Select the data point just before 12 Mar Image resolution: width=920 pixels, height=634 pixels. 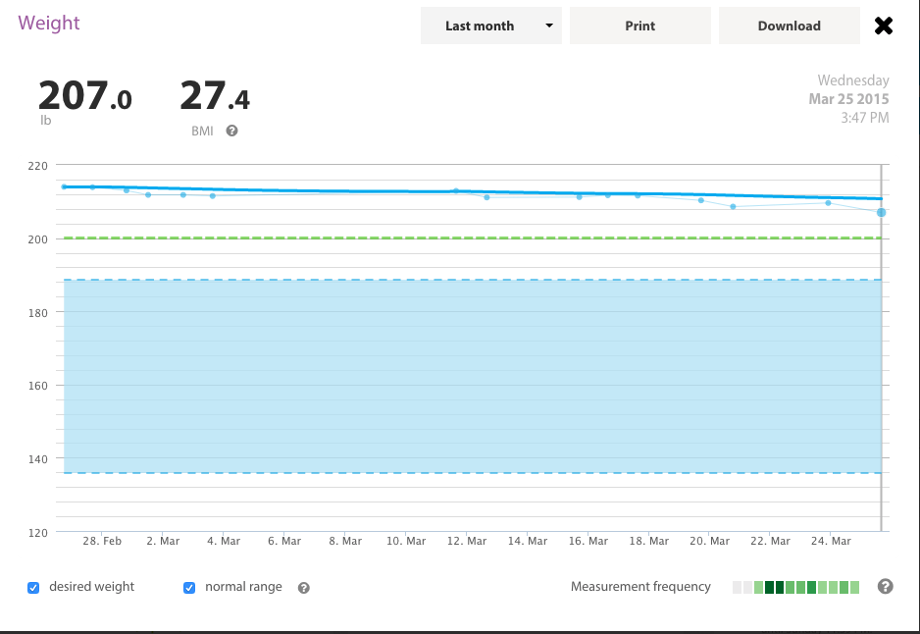pyautogui.click(x=456, y=191)
